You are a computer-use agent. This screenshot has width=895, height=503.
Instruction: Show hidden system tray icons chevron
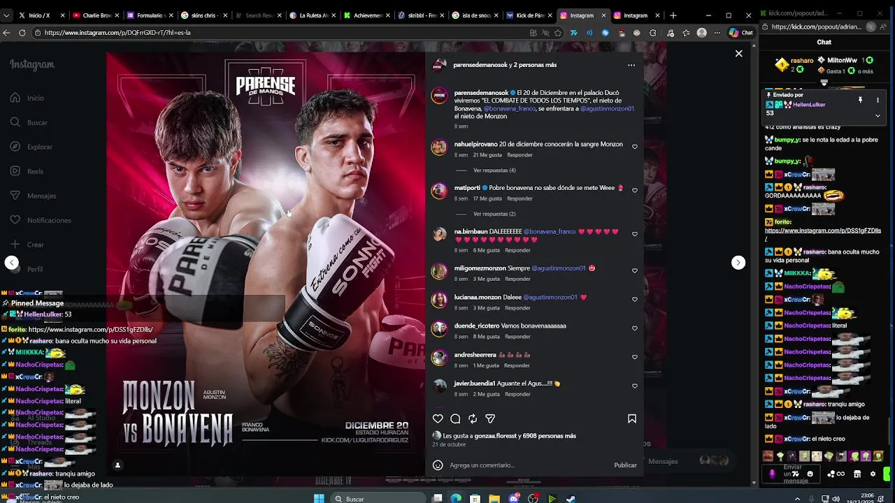tap(797, 498)
